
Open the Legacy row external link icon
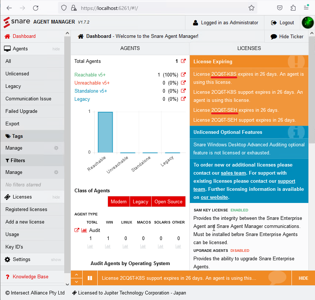(x=183, y=99)
